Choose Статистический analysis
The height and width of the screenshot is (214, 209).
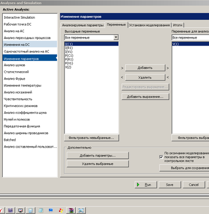coord(30,72)
